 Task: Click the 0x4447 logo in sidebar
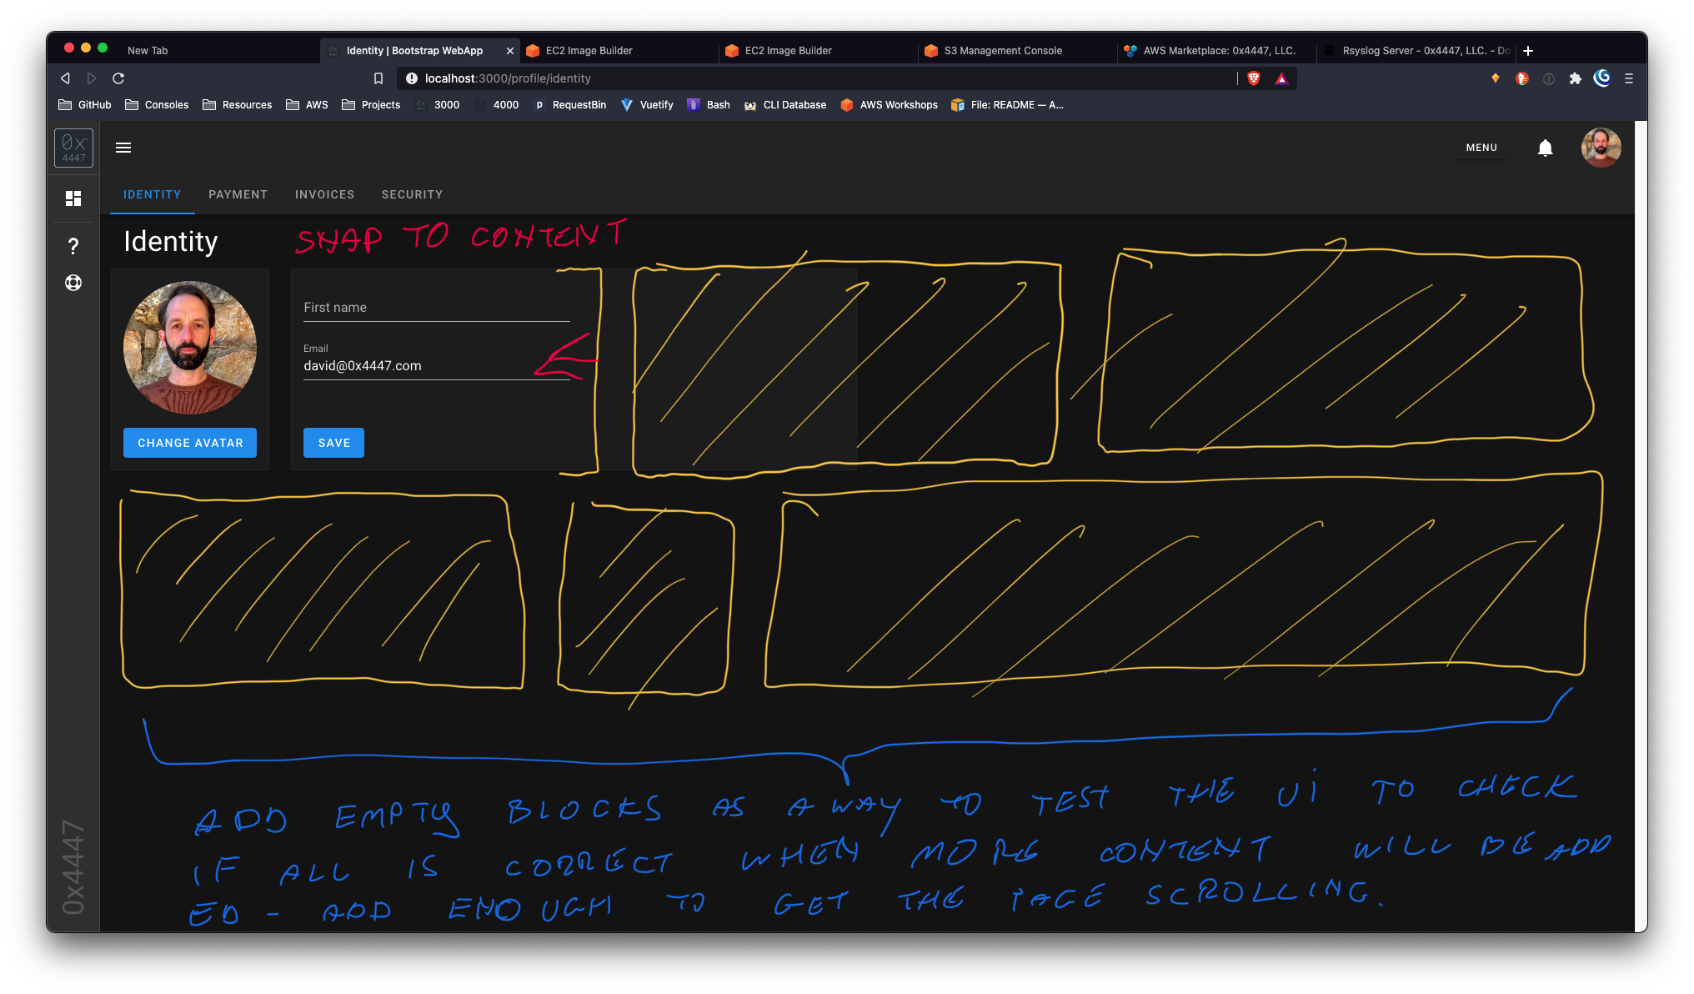73,148
